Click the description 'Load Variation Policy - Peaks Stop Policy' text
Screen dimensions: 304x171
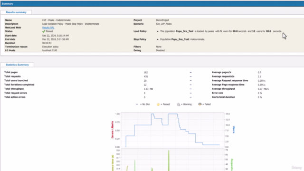71,24
